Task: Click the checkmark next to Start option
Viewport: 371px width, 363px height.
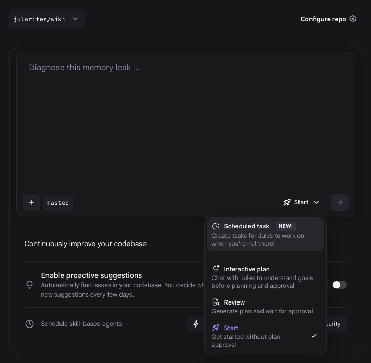Action: pyautogui.click(x=314, y=336)
